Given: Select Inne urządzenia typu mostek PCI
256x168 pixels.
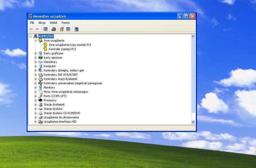Looking at the screenshot, I should (70, 45).
